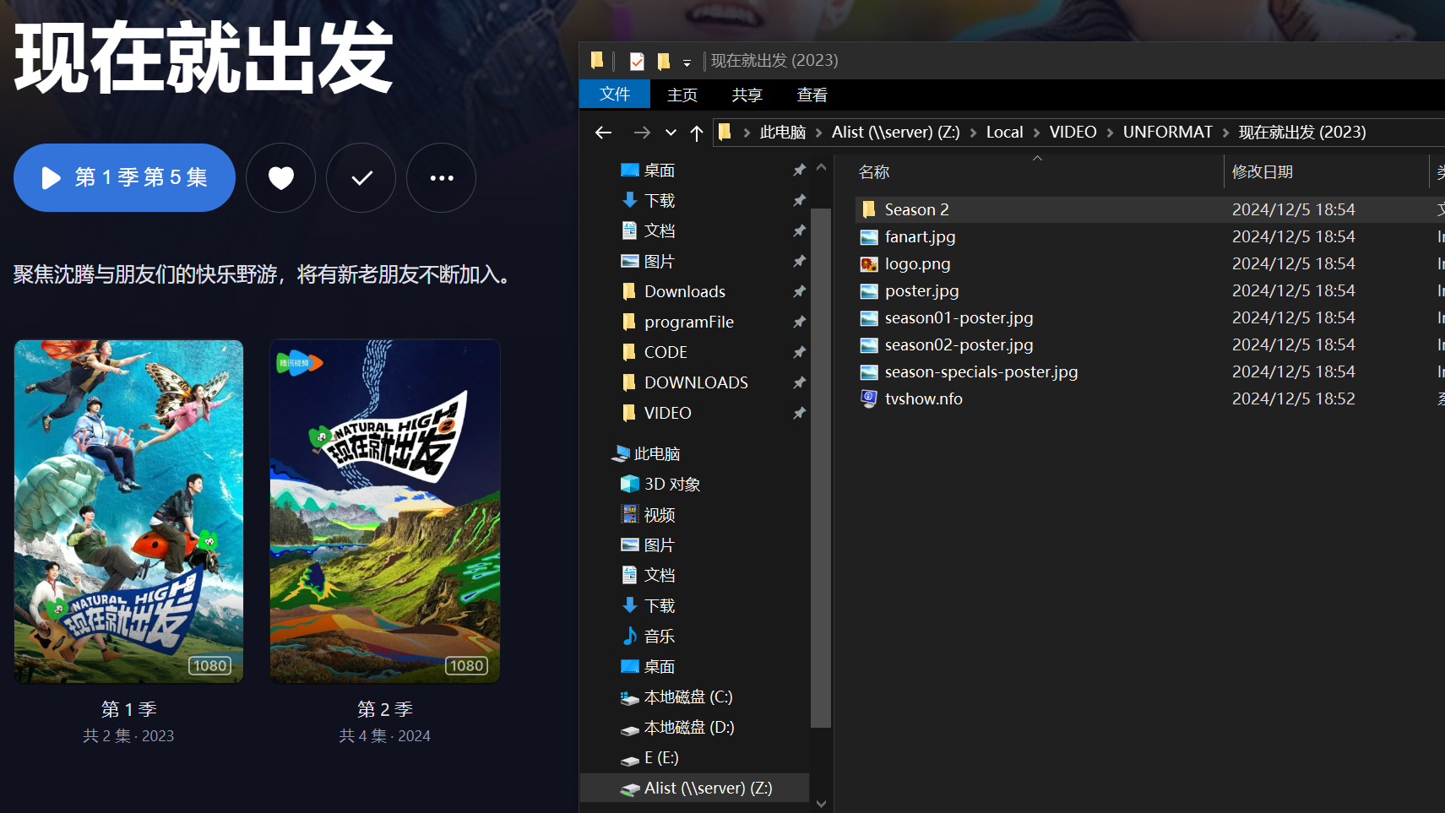Open the 文件 ribbon tab

point(615,94)
